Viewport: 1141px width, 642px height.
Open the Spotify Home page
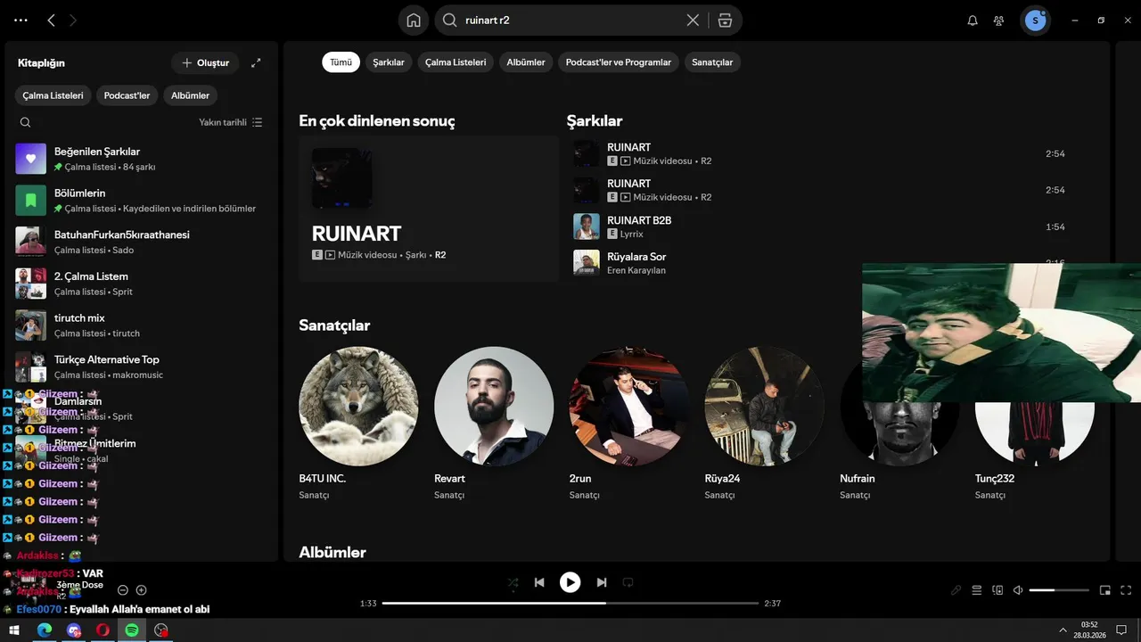(x=414, y=20)
